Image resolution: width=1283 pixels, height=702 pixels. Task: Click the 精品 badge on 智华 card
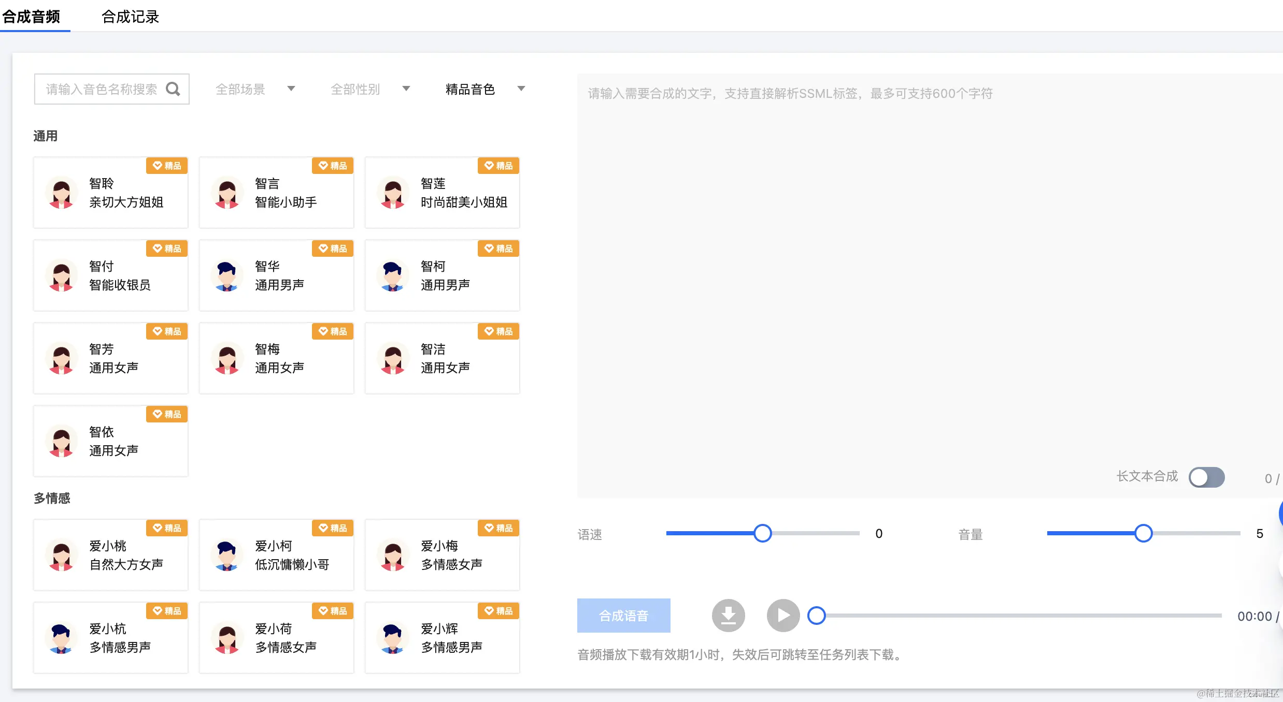click(x=333, y=248)
